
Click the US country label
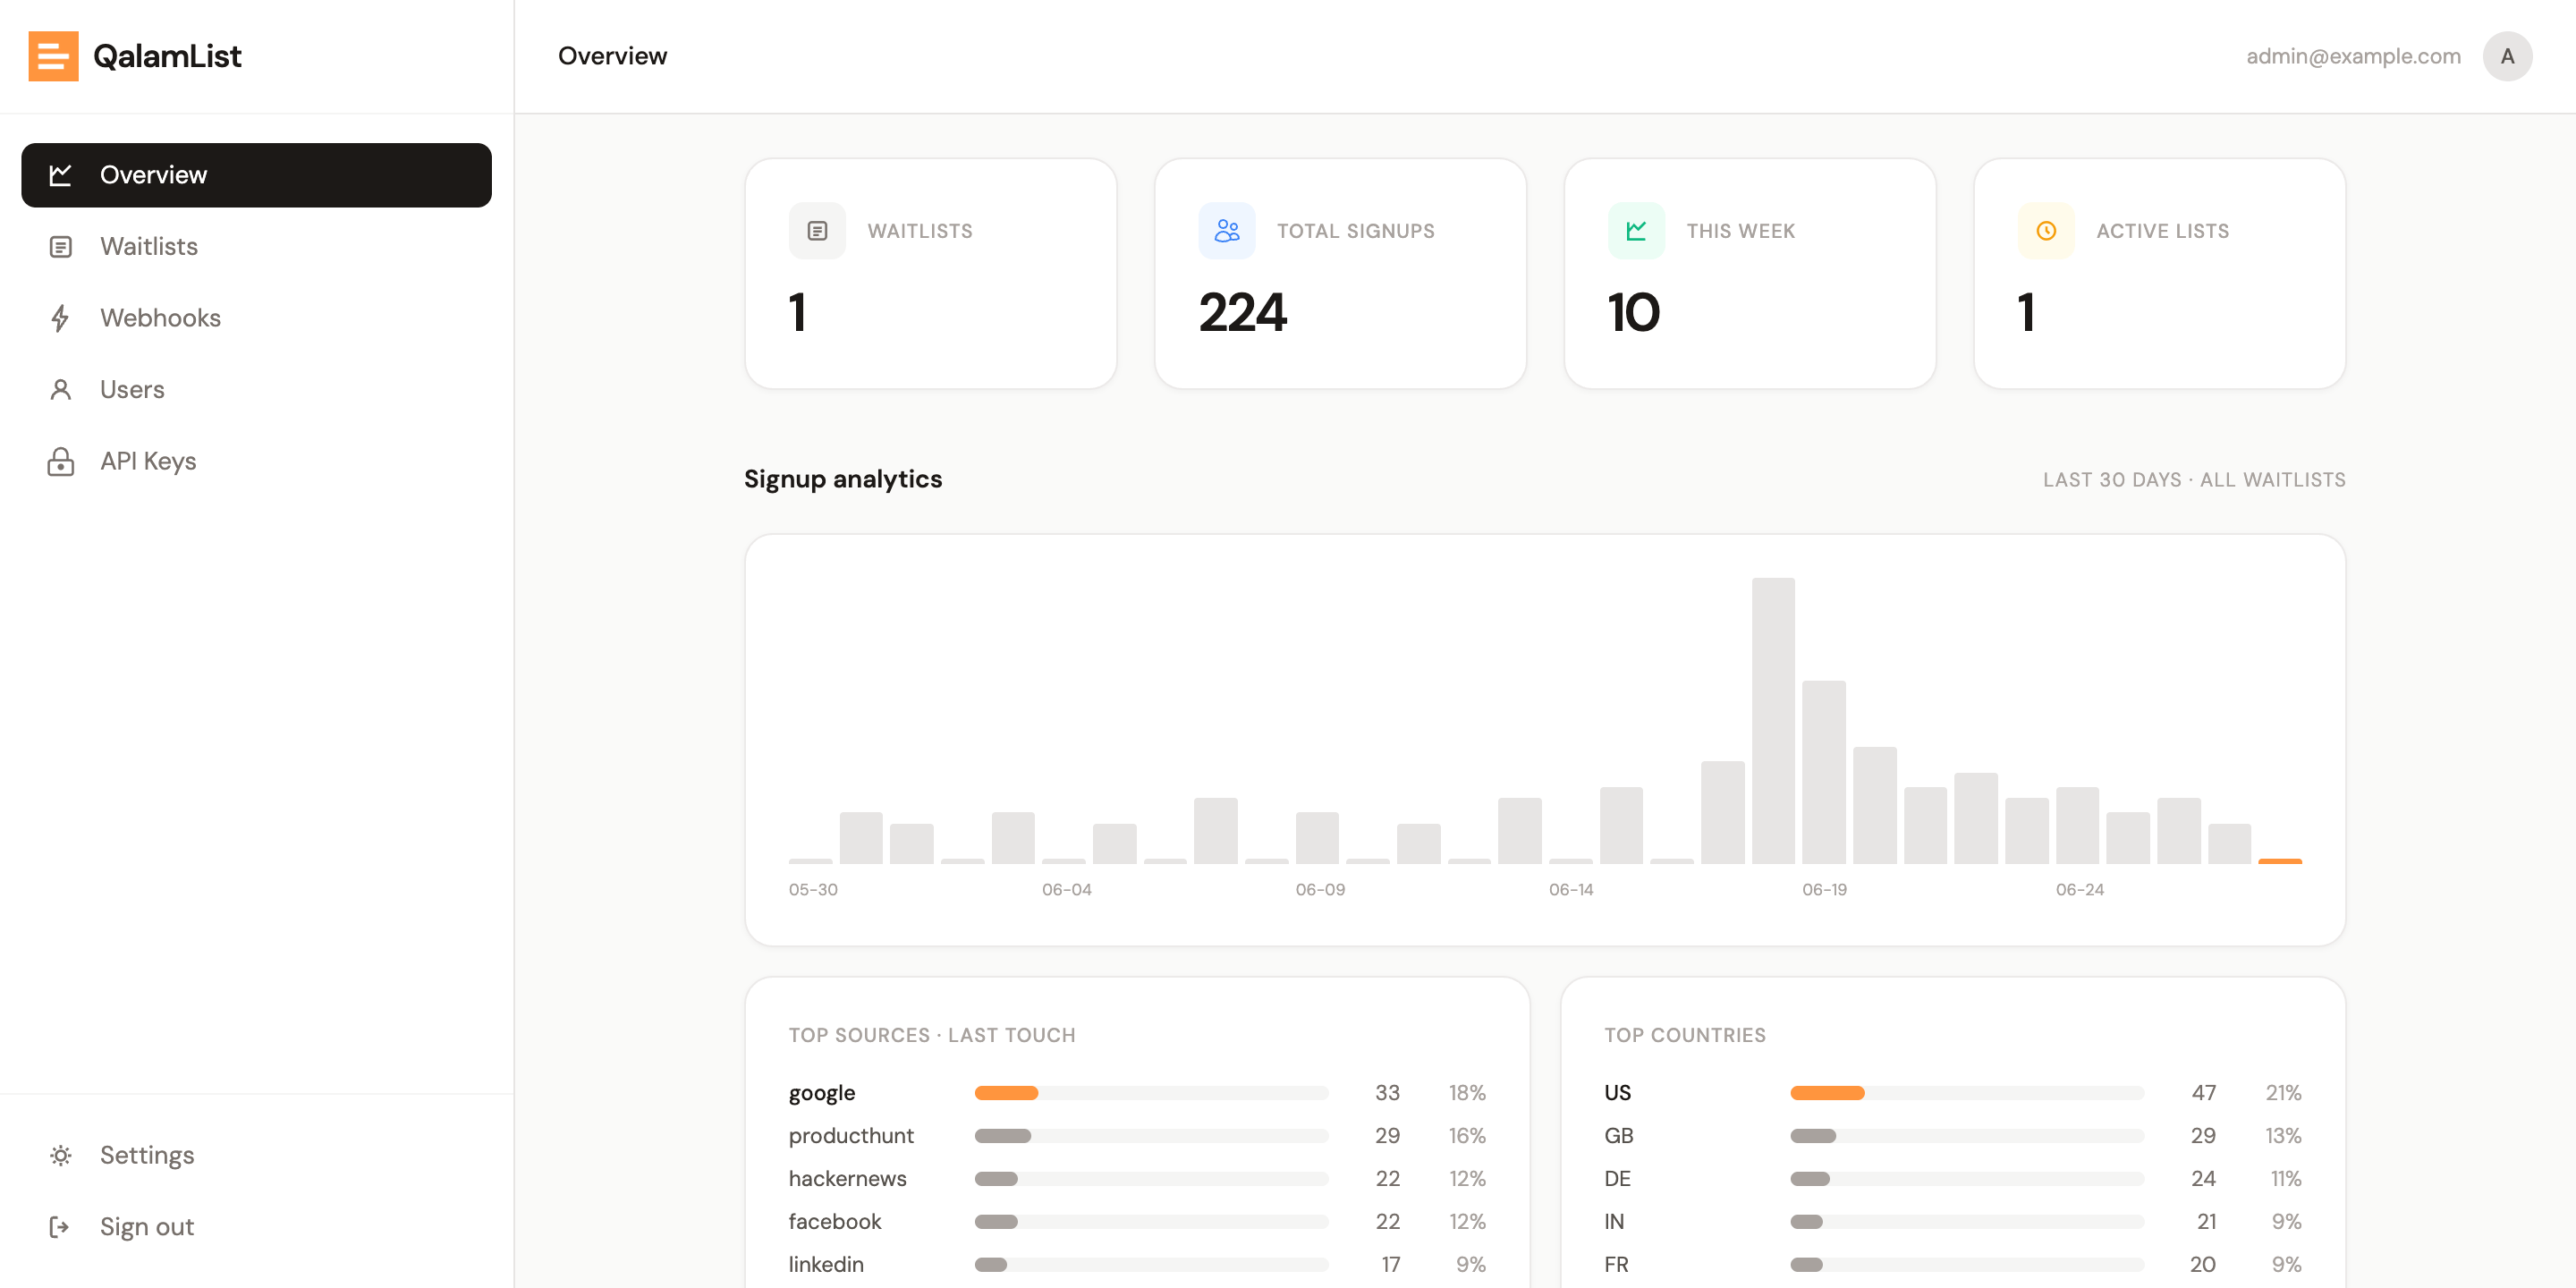pos(1617,1093)
